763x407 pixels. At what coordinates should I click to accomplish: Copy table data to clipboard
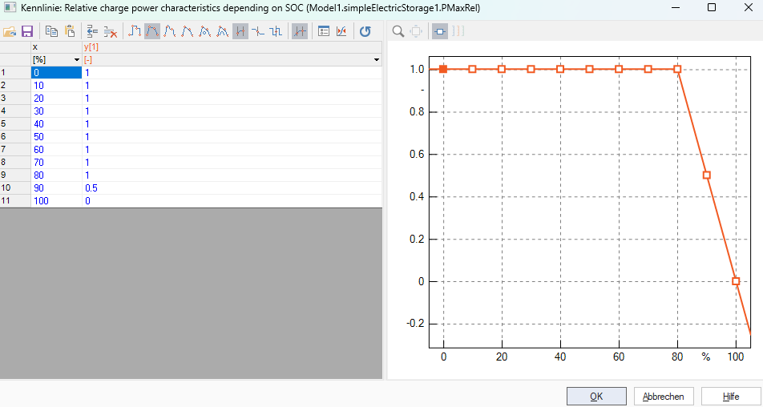(x=51, y=31)
